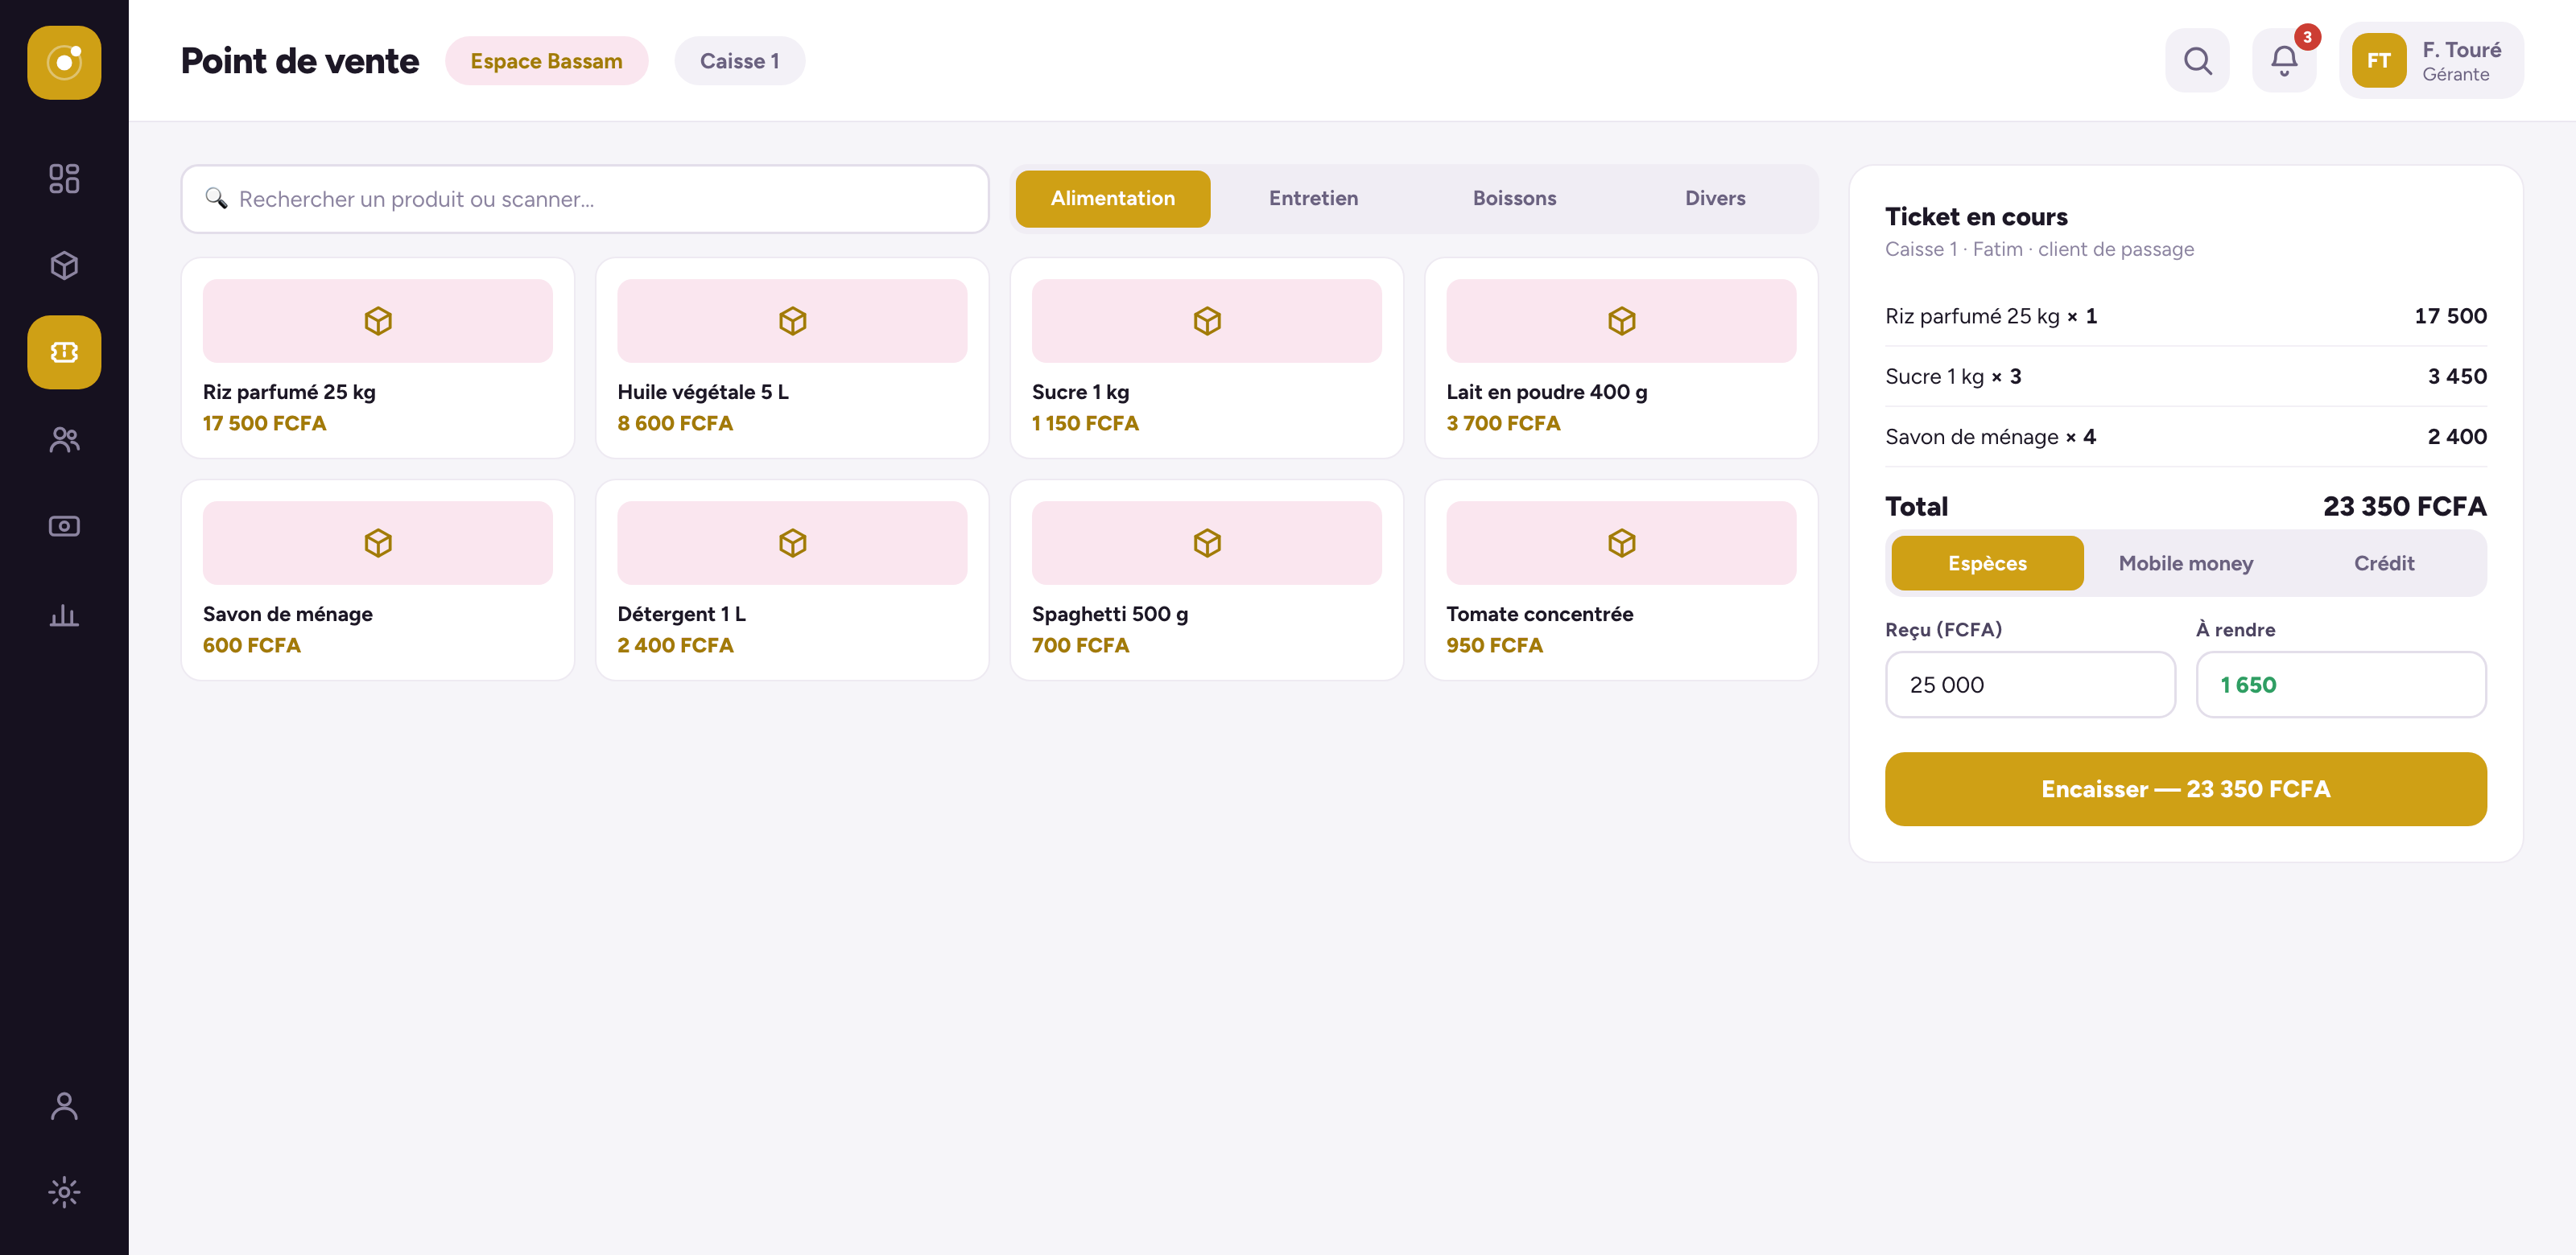Focus the product search or scan field
Image resolution: width=2576 pixels, height=1255 pixels.
[x=585, y=199]
